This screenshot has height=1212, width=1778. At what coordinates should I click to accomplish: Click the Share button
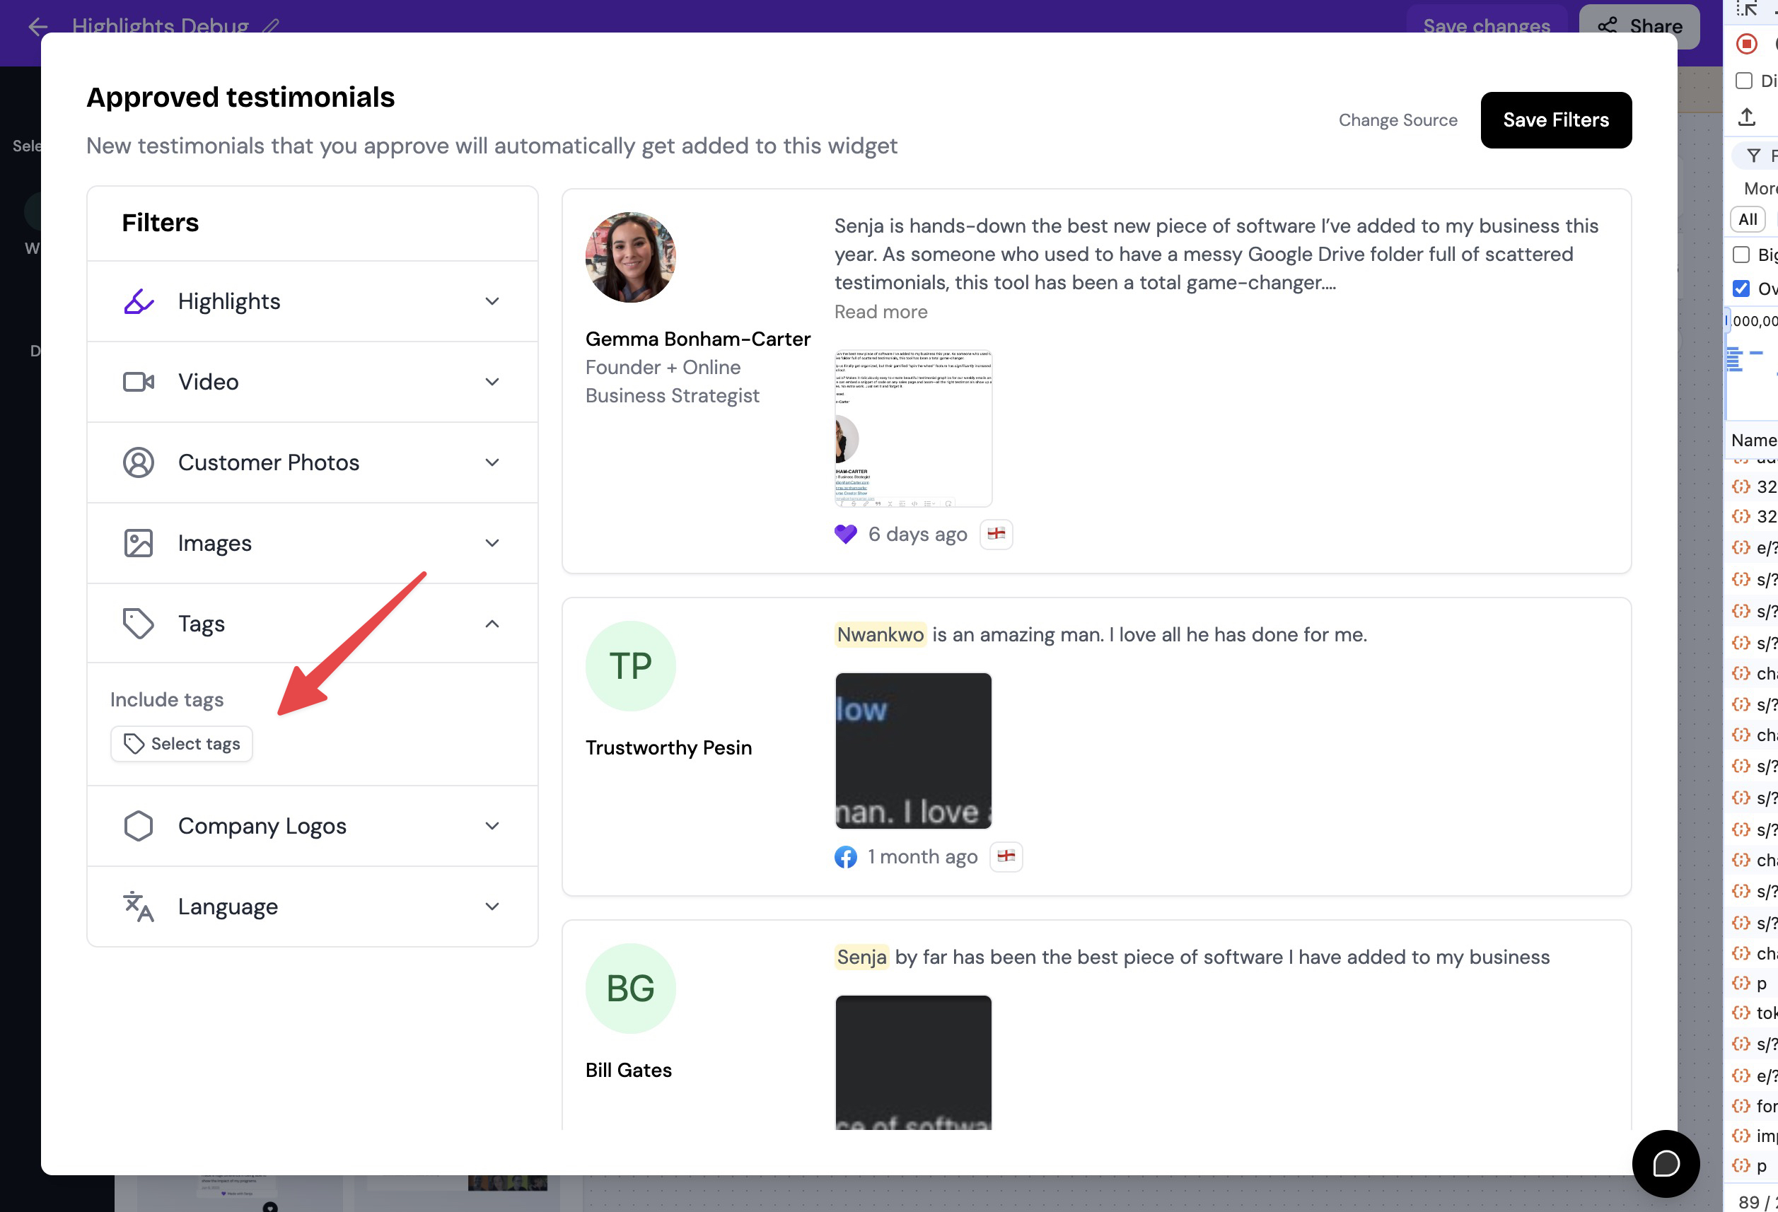coord(1639,26)
